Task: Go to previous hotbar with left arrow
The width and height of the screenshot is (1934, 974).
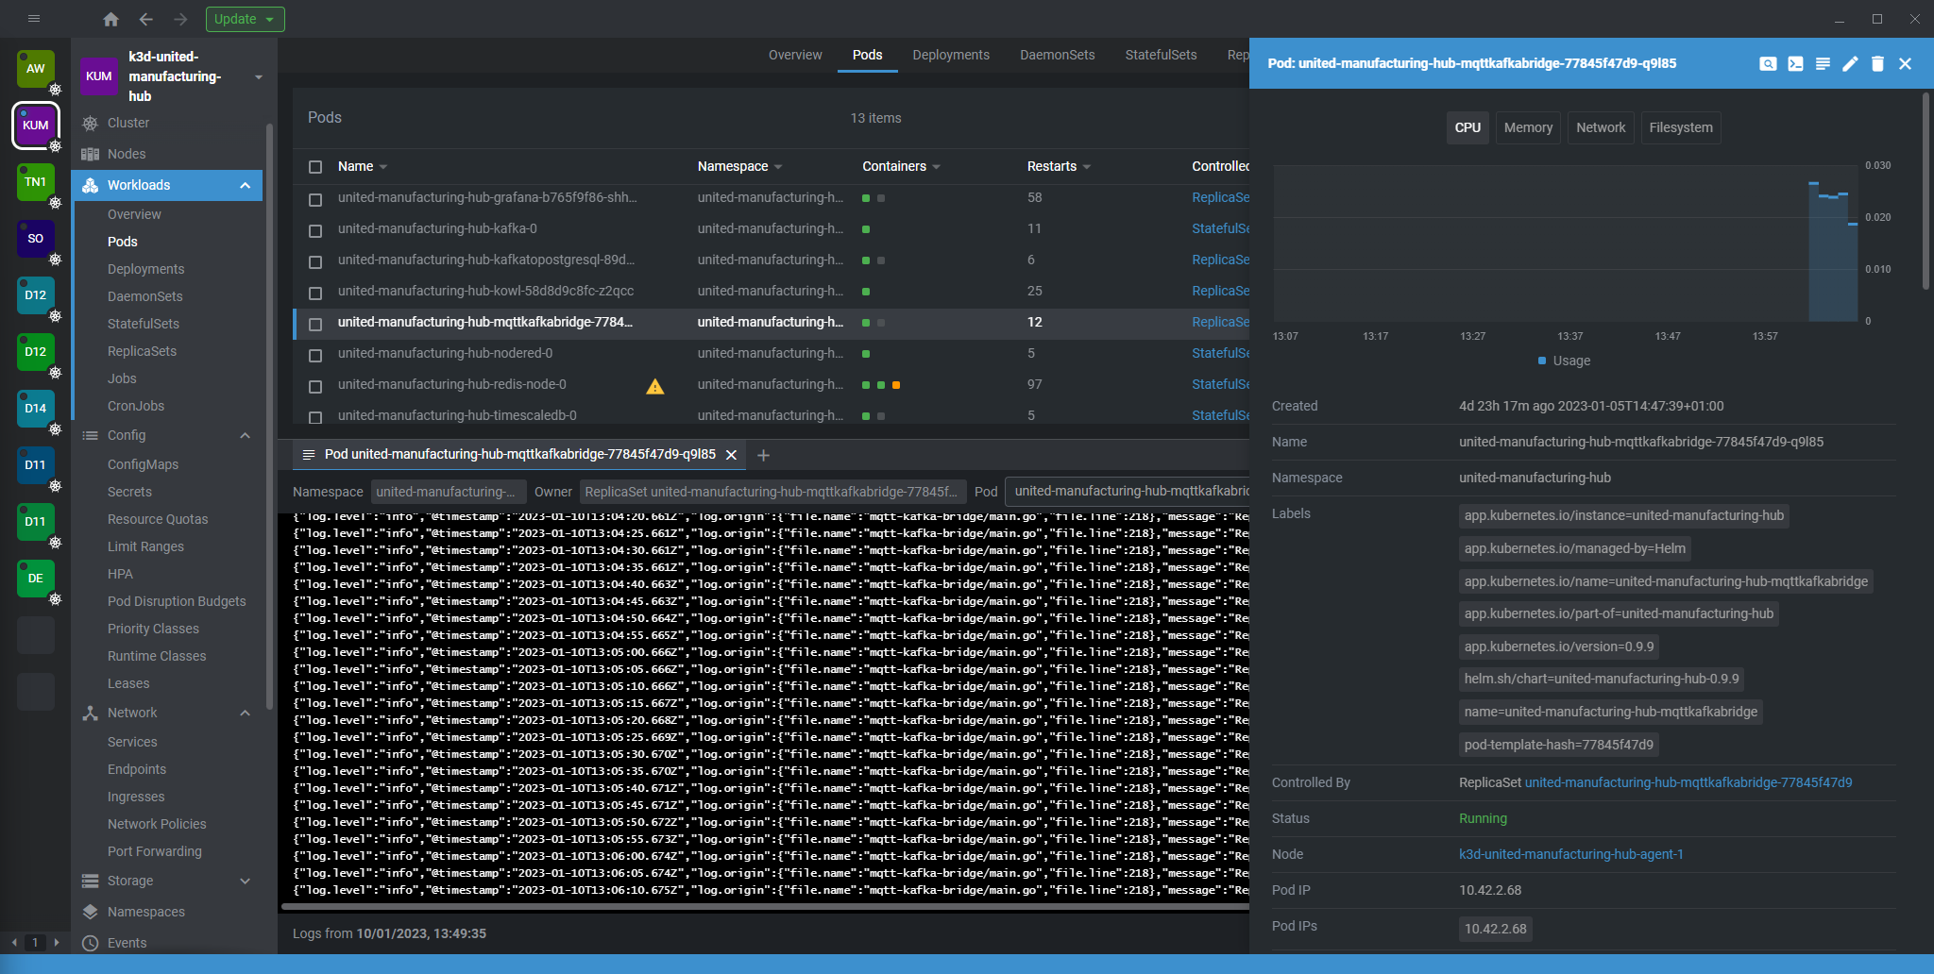Action: click(x=13, y=943)
